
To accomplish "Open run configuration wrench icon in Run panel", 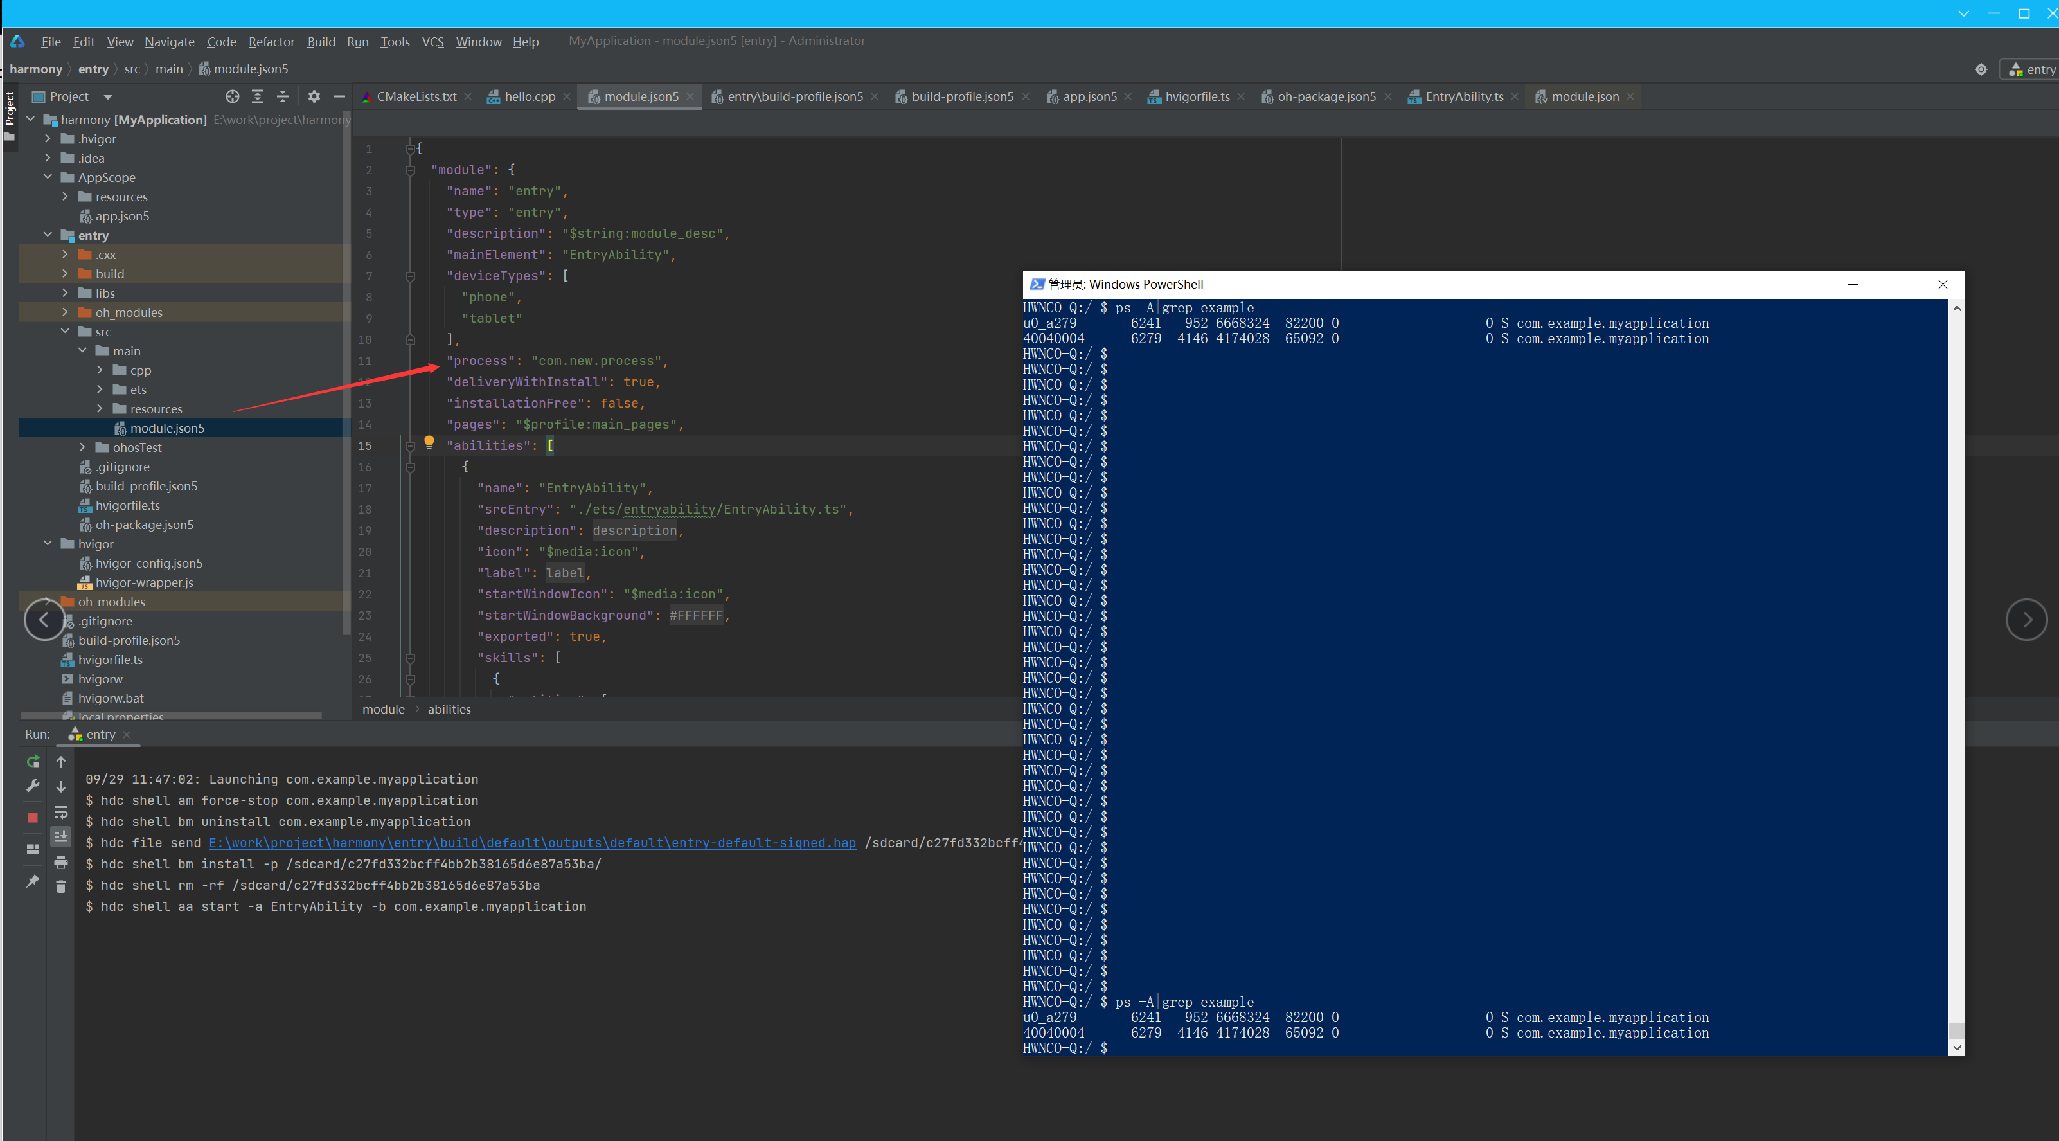I will click(x=33, y=786).
